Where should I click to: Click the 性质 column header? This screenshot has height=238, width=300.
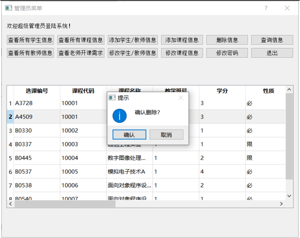pyautogui.click(x=265, y=91)
